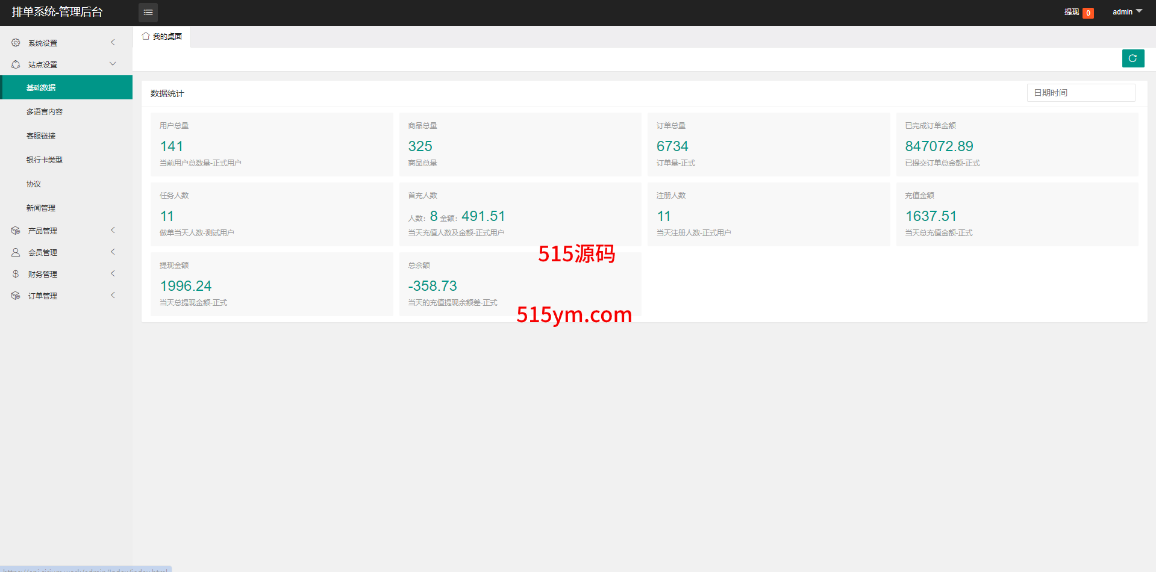Expand the 系统设置 chevron arrow

113,43
